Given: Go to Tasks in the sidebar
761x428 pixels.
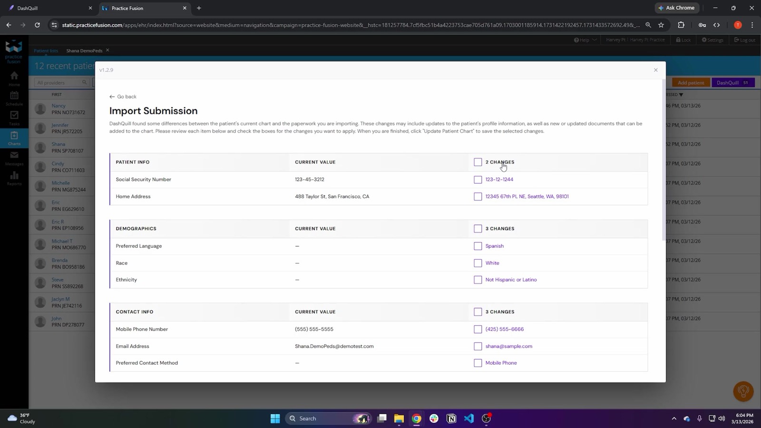Looking at the screenshot, I should pyautogui.click(x=14, y=118).
